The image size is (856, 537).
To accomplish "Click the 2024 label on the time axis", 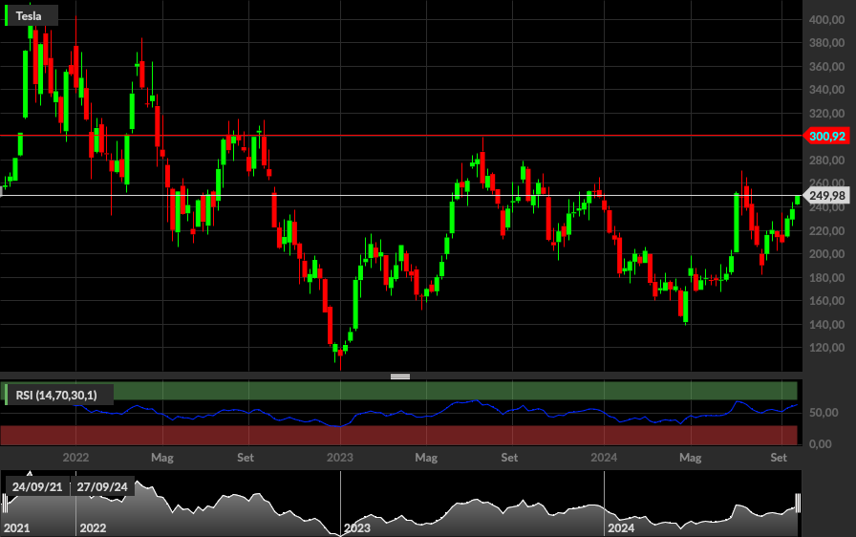I will tap(604, 458).
